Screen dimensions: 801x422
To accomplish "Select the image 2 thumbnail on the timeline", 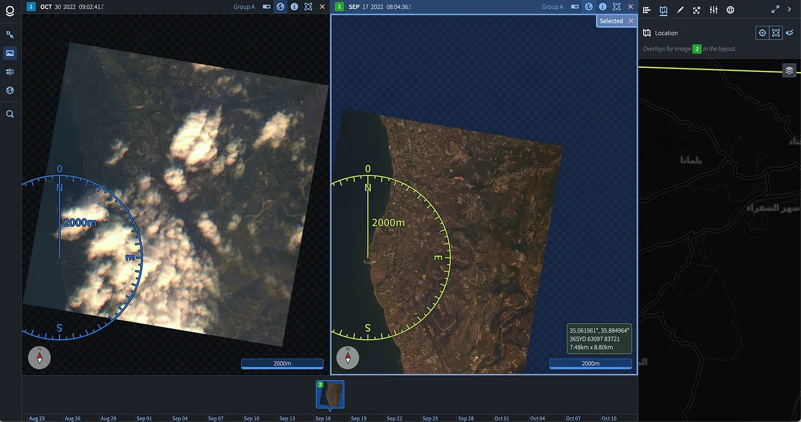I will pyautogui.click(x=330, y=395).
